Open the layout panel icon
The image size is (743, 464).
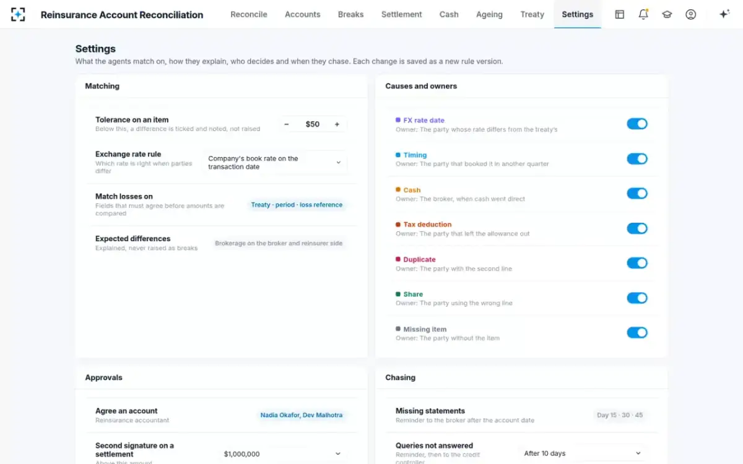tap(619, 14)
